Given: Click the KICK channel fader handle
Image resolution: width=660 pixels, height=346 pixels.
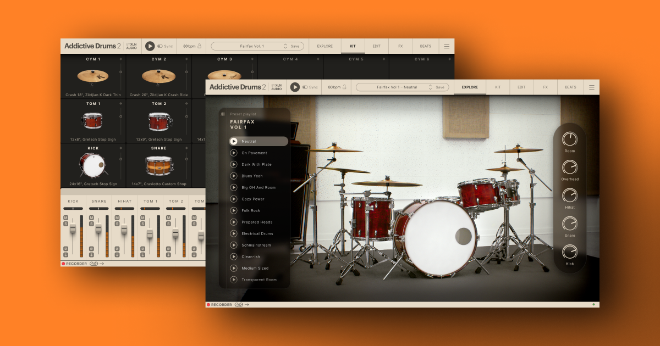Looking at the screenshot, I should pos(73,228).
